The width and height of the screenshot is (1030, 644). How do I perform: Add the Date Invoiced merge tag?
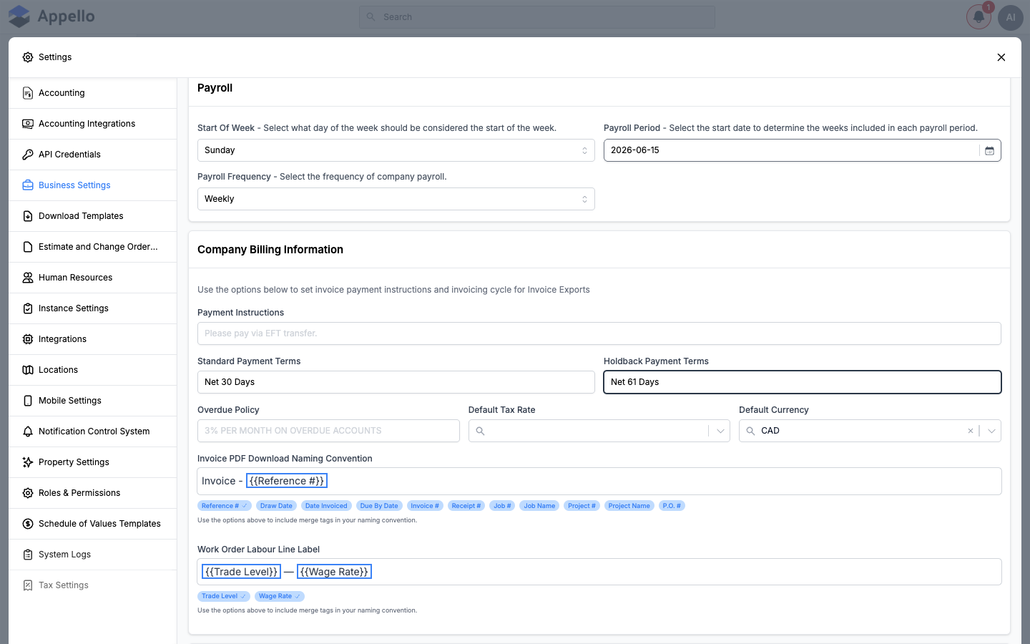[x=326, y=506]
